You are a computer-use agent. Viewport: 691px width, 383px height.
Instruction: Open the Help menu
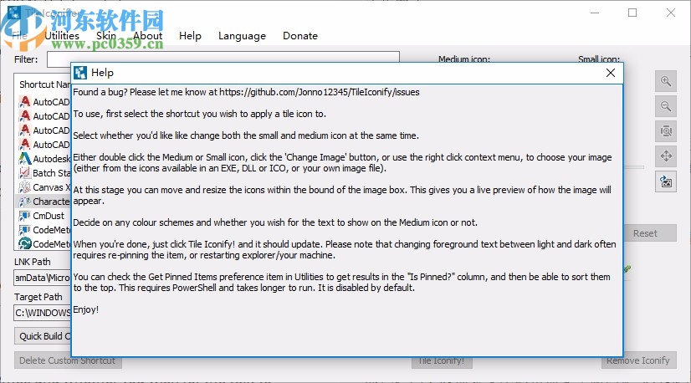click(x=190, y=36)
